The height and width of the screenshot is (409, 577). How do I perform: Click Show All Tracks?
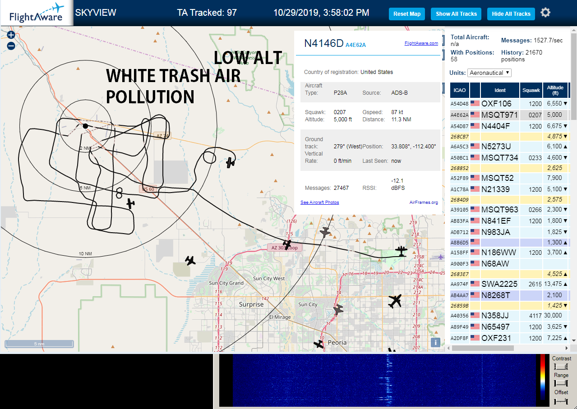coord(456,14)
